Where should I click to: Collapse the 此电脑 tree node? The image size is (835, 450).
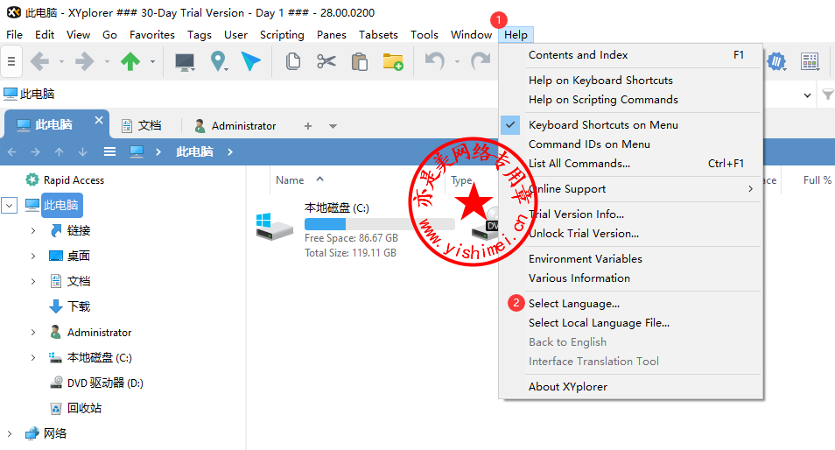pos(10,206)
